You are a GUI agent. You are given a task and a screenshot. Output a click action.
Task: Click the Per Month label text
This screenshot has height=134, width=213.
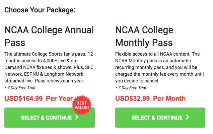[x=169, y=98]
